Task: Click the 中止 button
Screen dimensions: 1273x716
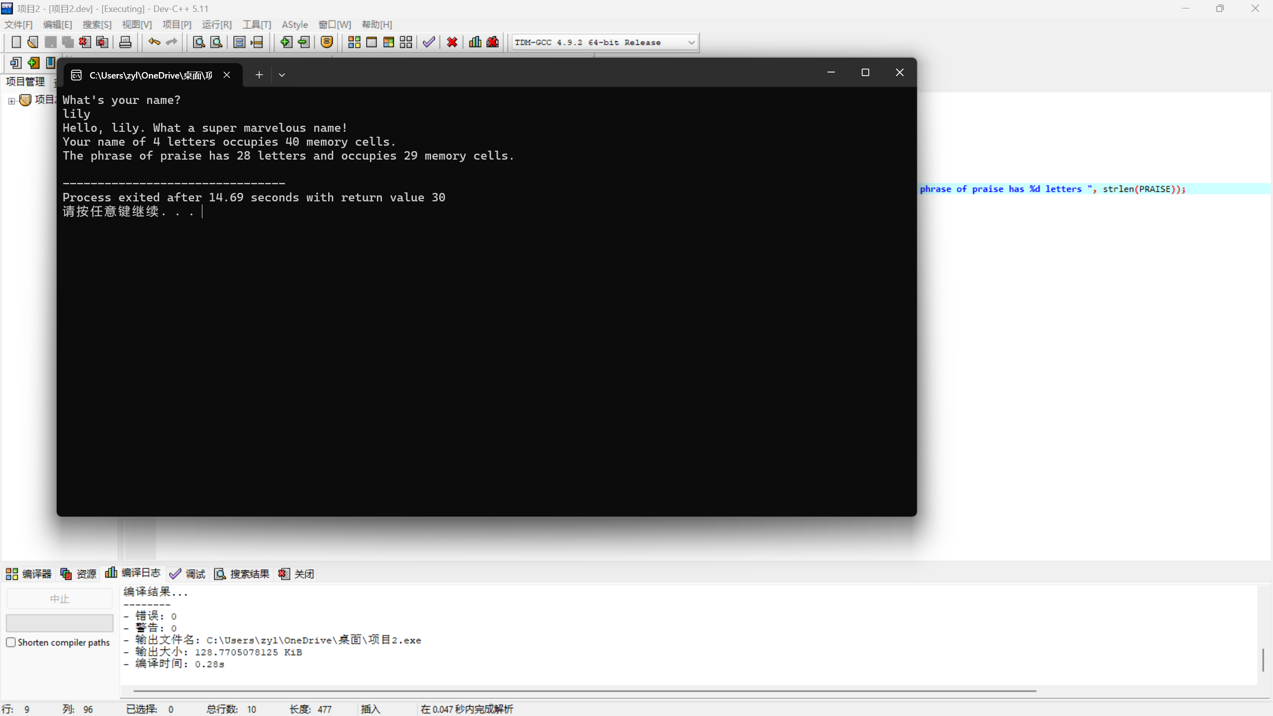Action: point(59,599)
